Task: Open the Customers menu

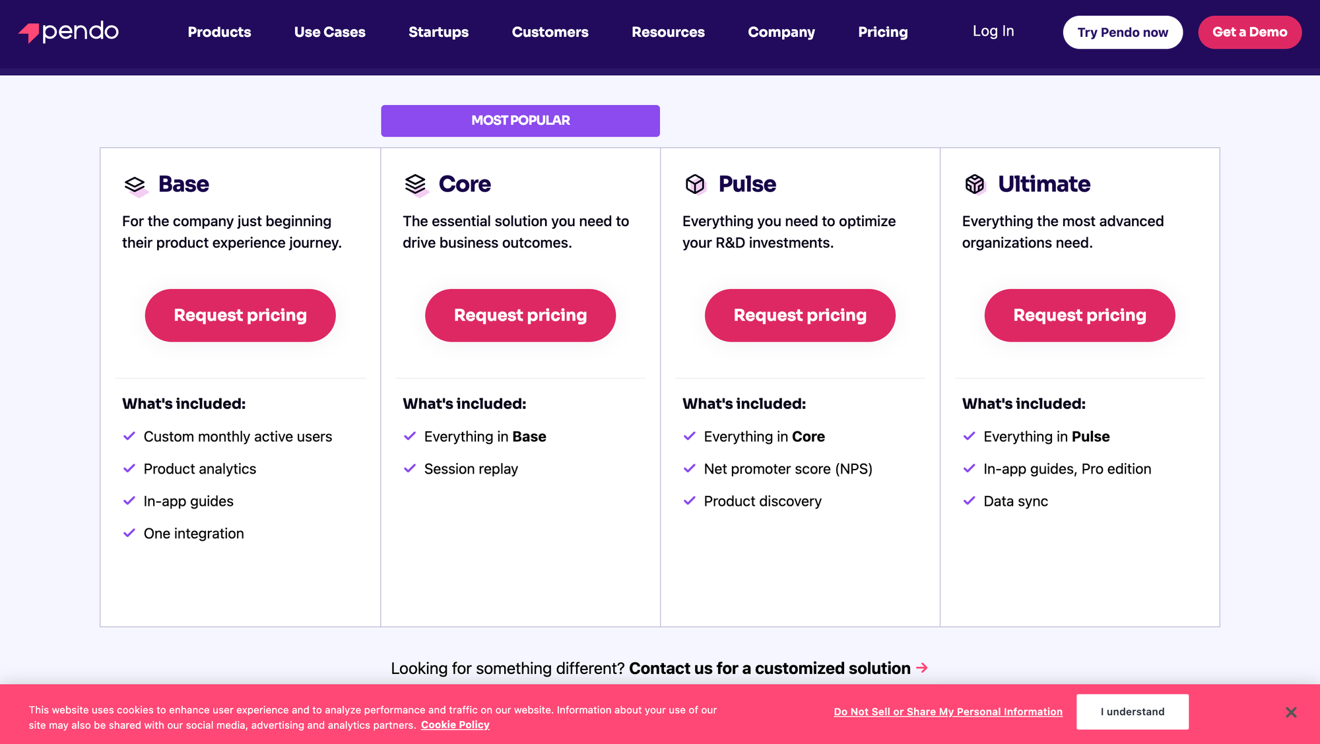Action: 550,32
